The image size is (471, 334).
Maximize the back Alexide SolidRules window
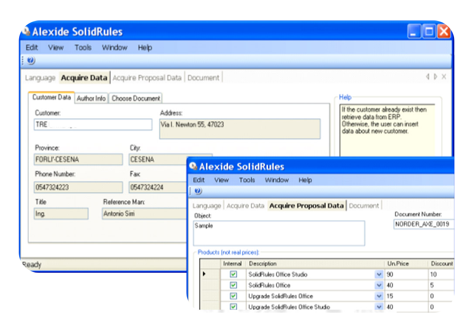(x=429, y=31)
